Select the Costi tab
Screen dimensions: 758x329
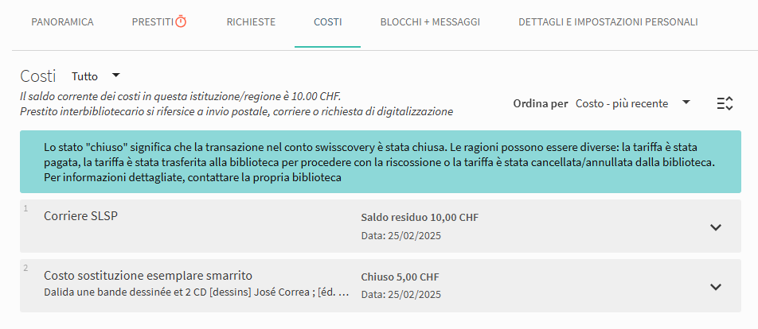[x=328, y=22]
